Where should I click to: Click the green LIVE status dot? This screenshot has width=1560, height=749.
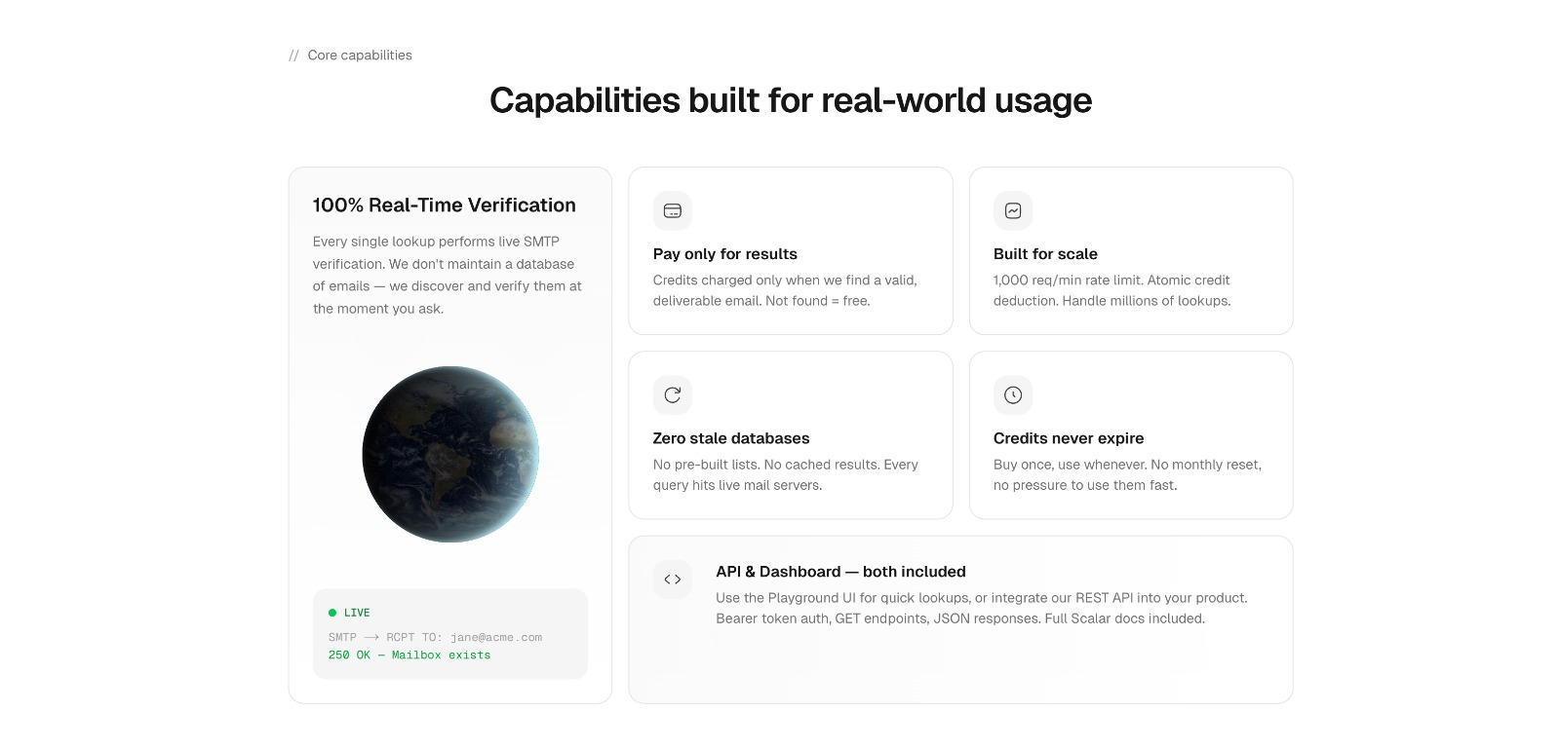[332, 613]
